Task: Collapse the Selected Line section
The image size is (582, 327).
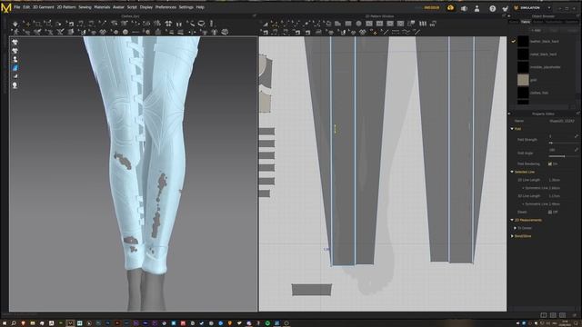Action: point(512,172)
